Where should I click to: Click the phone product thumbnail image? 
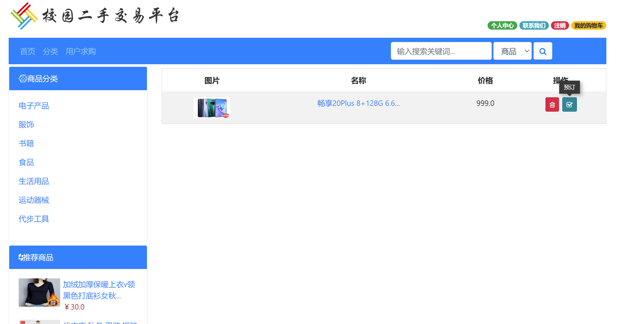point(212,107)
